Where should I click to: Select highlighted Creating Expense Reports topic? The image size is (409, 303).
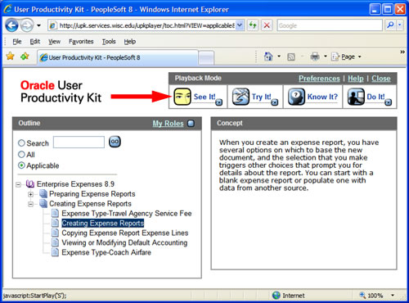pos(102,223)
